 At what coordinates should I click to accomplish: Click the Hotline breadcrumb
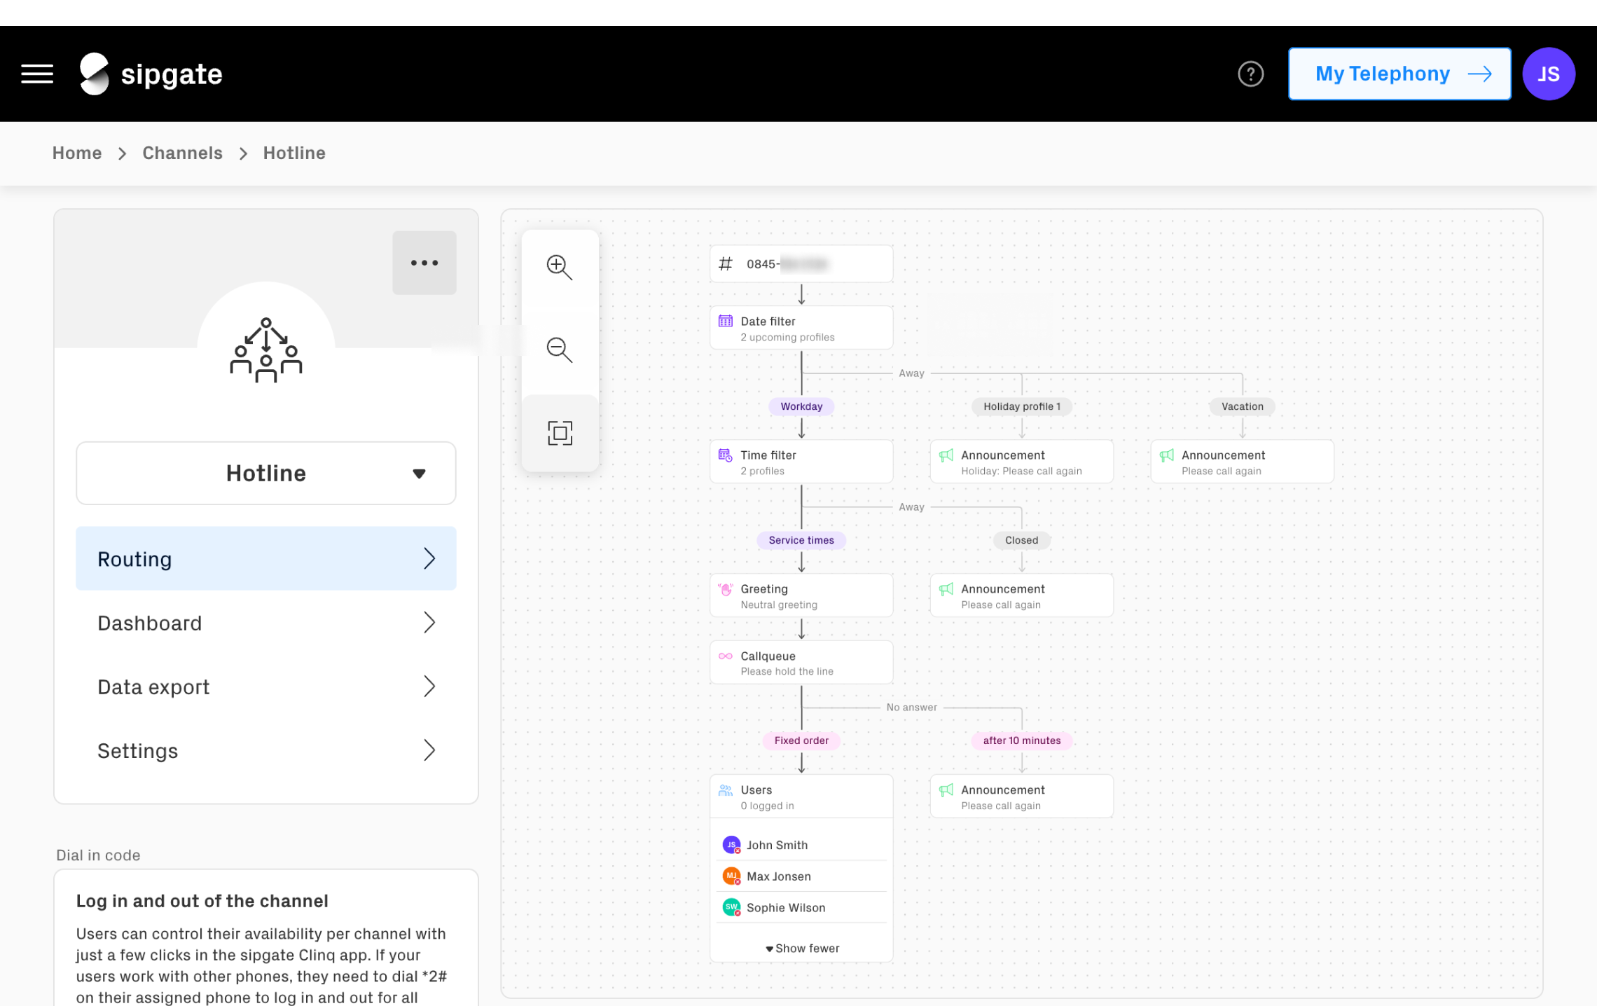pyautogui.click(x=294, y=153)
